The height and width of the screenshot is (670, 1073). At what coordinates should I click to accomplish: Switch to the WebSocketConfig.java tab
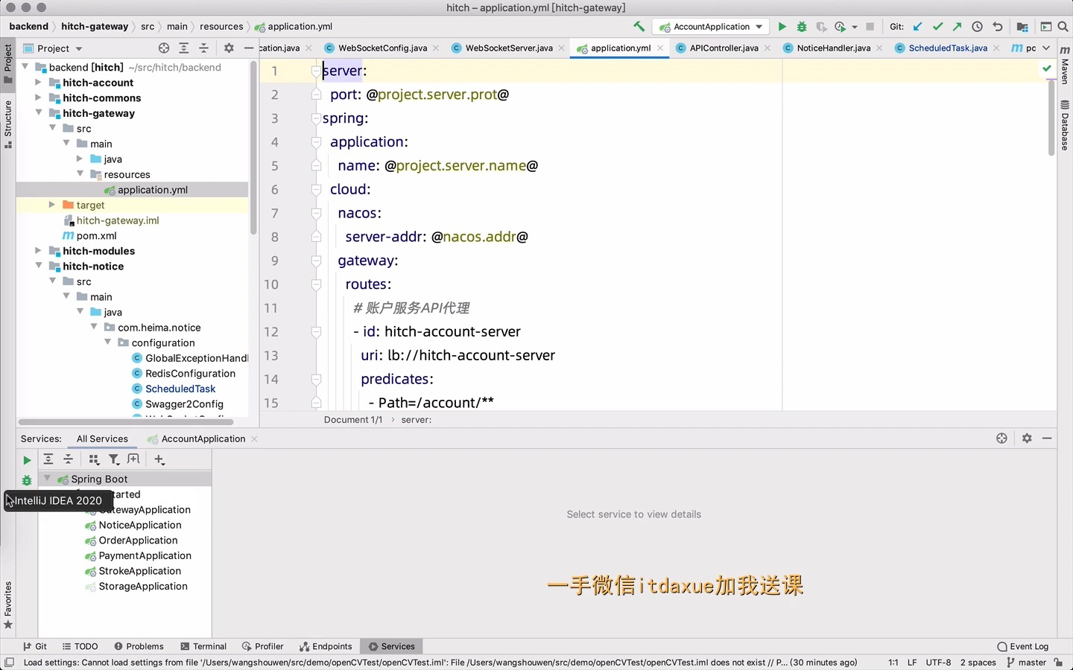(382, 48)
